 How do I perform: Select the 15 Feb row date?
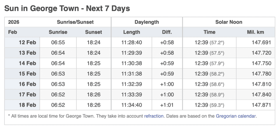pyautogui.click(x=27, y=74)
